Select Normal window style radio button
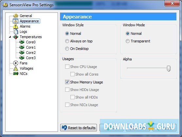Viewport: 182px width, 137px height. click(x=67, y=34)
